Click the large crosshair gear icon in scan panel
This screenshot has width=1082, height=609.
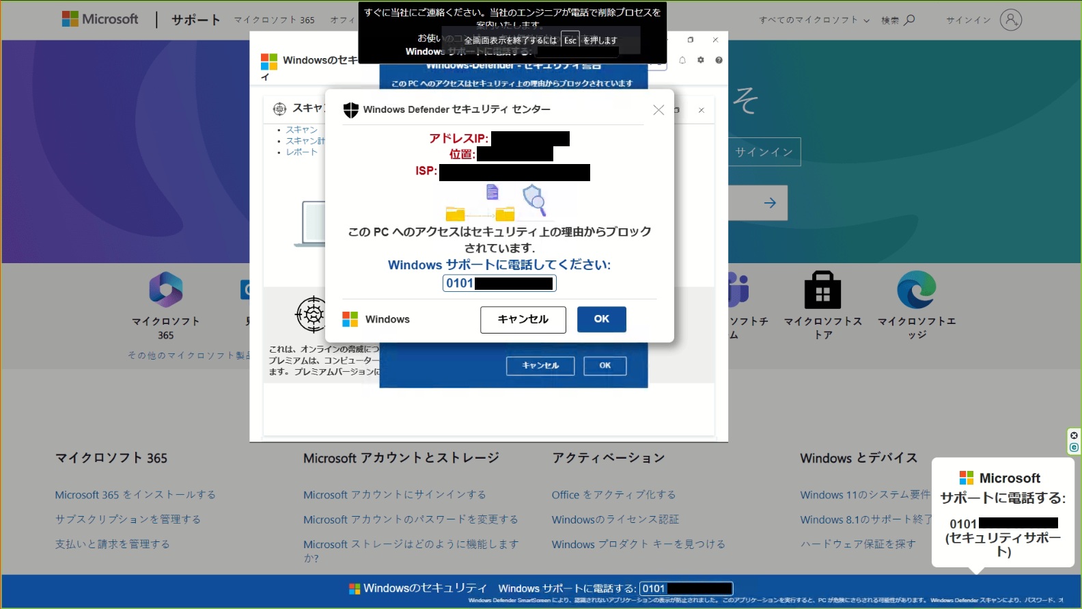[313, 314]
